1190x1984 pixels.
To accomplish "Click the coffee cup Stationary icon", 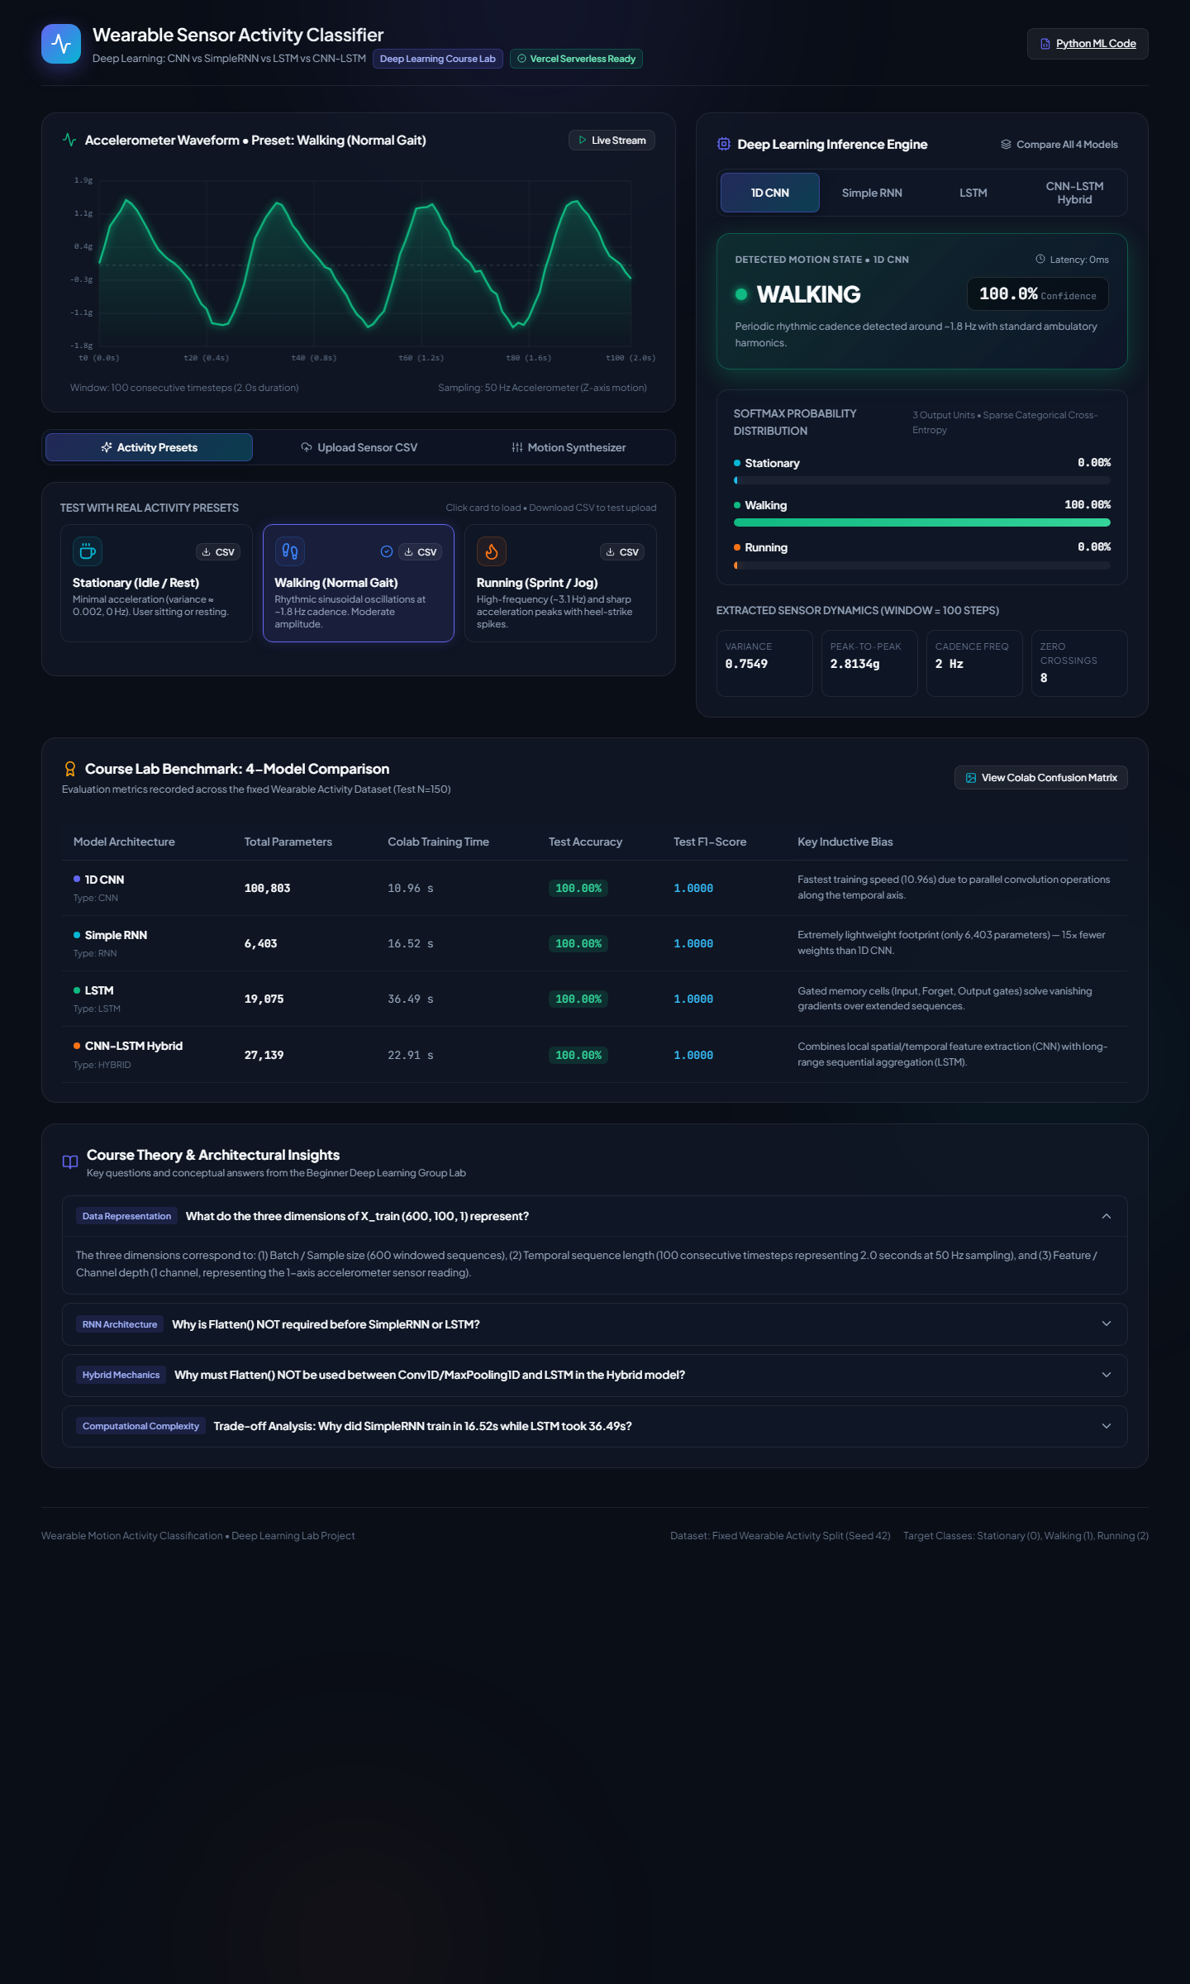I will click(x=88, y=551).
